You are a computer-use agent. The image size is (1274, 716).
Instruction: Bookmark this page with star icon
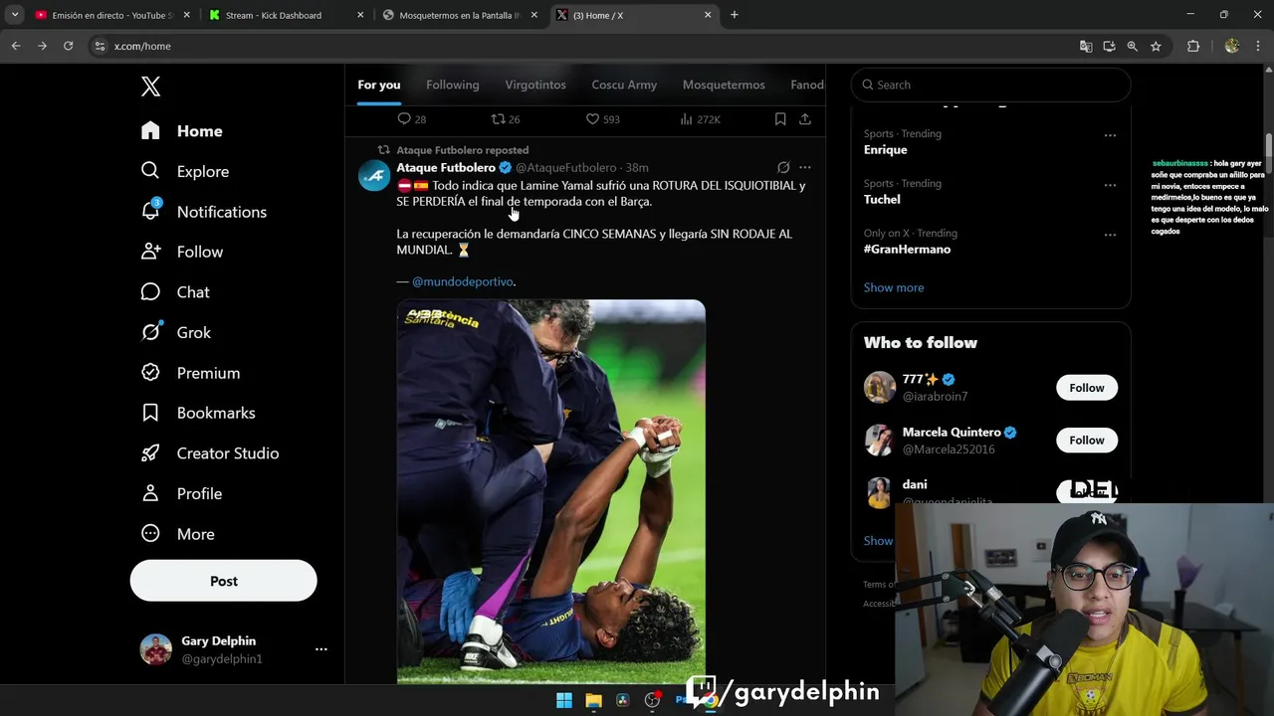(1156, 46)
